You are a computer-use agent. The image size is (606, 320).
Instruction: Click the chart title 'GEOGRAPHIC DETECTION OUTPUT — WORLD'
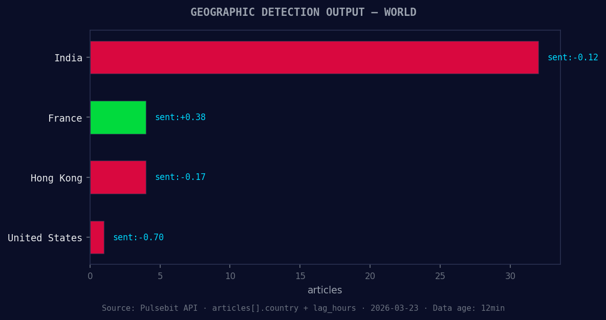point(303,12)
